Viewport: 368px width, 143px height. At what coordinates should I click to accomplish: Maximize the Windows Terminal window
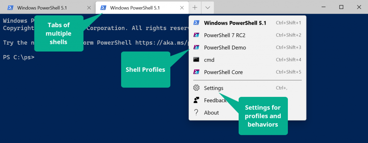pyautogui.click(x=341, y=7)
